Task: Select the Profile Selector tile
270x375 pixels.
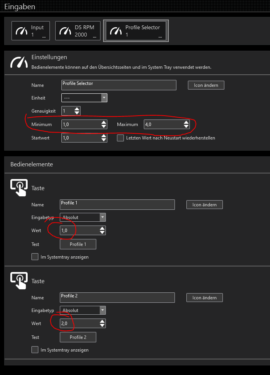Action: click(x=136, y=31)
